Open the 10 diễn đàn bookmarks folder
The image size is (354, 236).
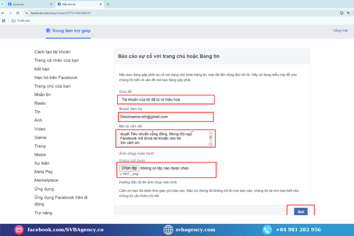pos(21,21)
